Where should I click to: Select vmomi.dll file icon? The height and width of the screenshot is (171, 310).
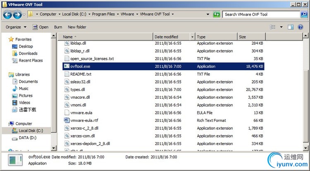click(x=67, y=105)
